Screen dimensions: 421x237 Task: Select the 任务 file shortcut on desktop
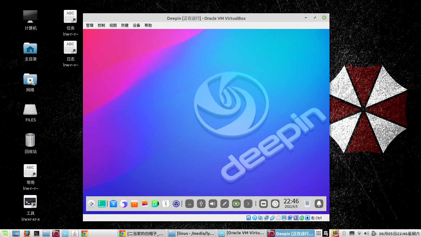[71, 23]
